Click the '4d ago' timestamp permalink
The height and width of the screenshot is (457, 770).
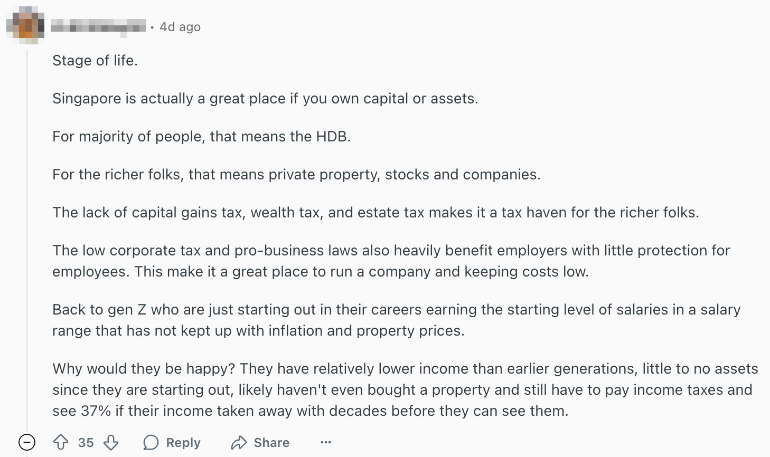point(180,27)
